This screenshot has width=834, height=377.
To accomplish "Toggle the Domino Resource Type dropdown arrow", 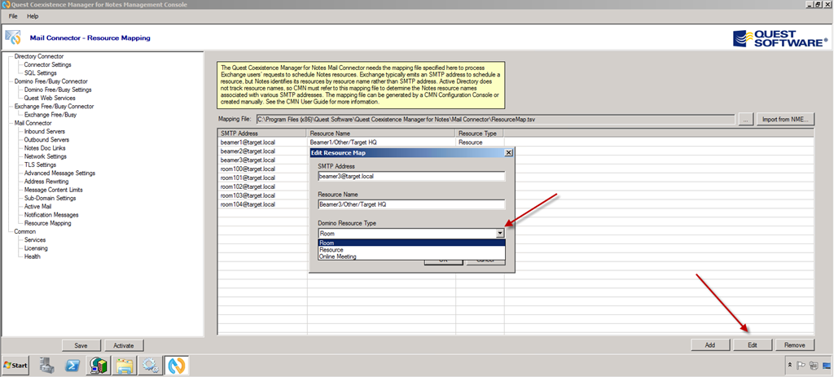I will point(500,233).
